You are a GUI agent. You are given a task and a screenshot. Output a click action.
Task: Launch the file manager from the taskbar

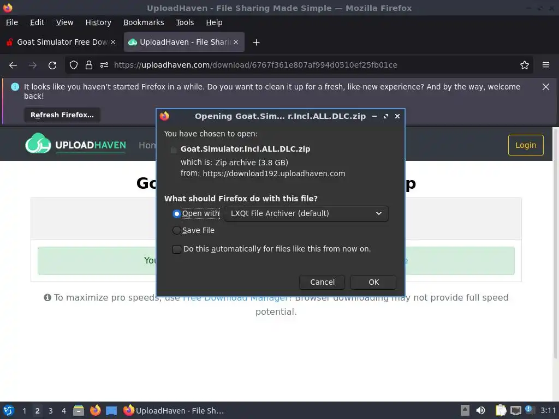click(79, 410)
